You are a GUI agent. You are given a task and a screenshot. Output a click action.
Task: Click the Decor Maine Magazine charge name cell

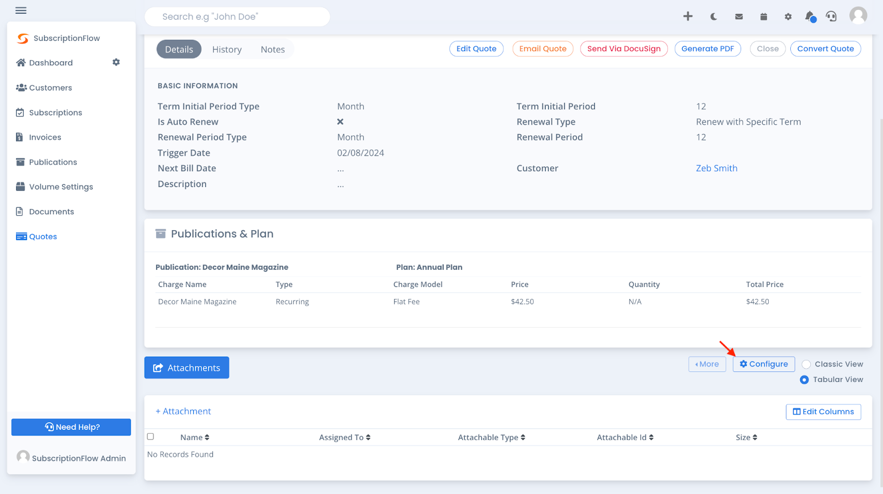point(197,301)
